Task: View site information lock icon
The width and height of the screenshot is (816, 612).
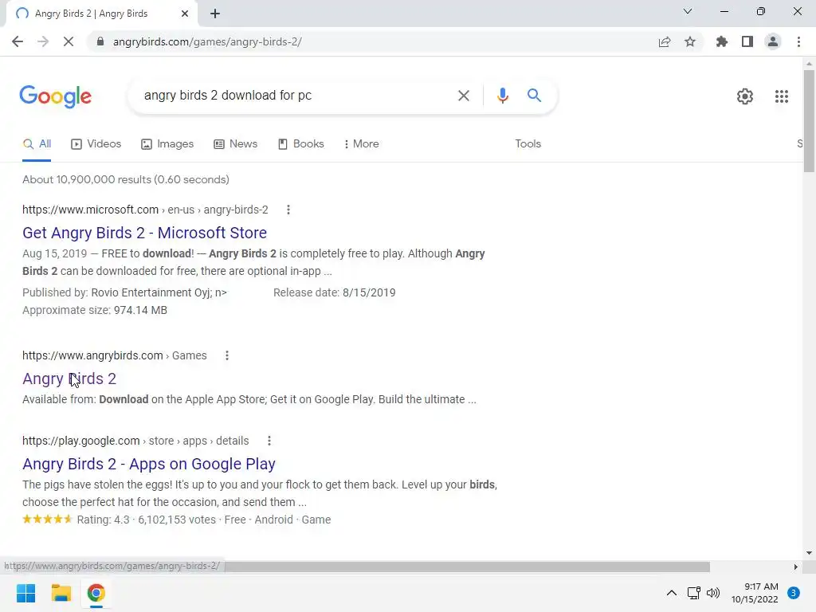Action: [100, 41]
